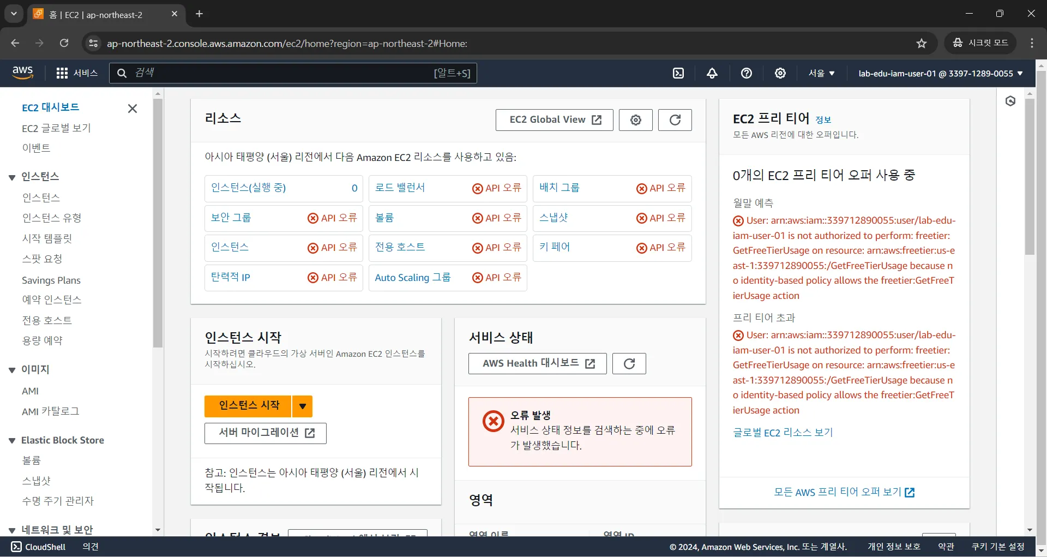The height and width of the screenshot is (557, 1047).
Task: Open AWS Health 대시보드 button
Action: [538, 363]
